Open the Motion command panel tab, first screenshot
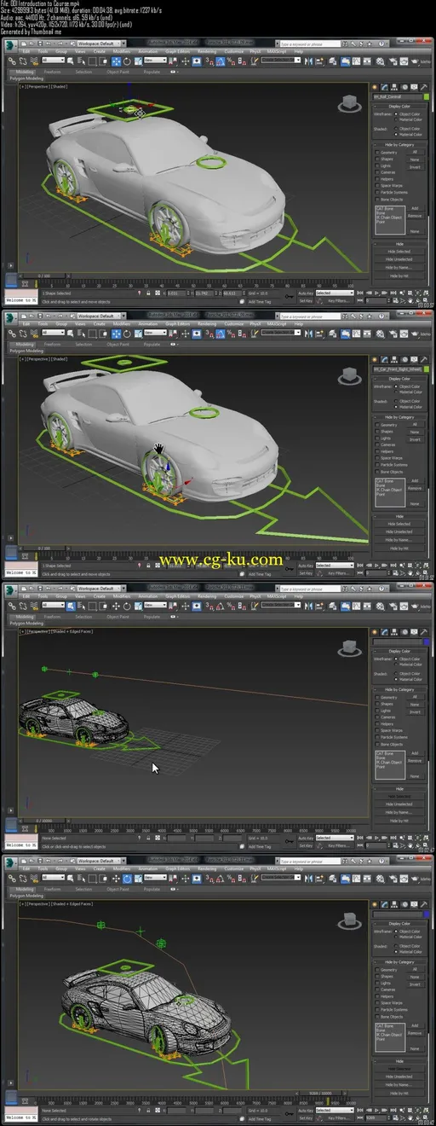Viewport: 436px width, 1126px height. click(404, 88)
